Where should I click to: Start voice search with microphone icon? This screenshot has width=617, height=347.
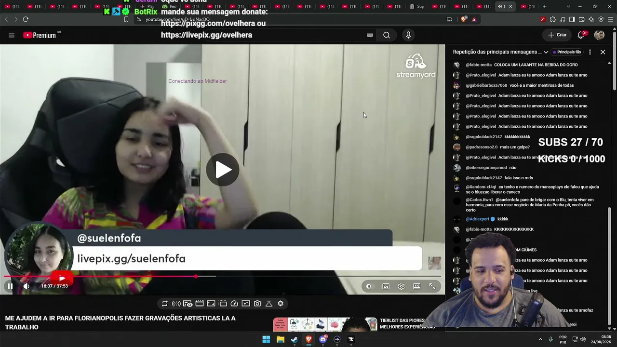(x=408, y=35)
